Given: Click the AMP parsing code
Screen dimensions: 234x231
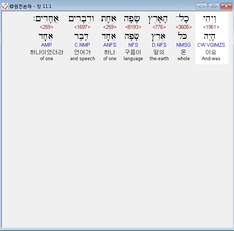Looking at the screenshot, I should (46, 45).
